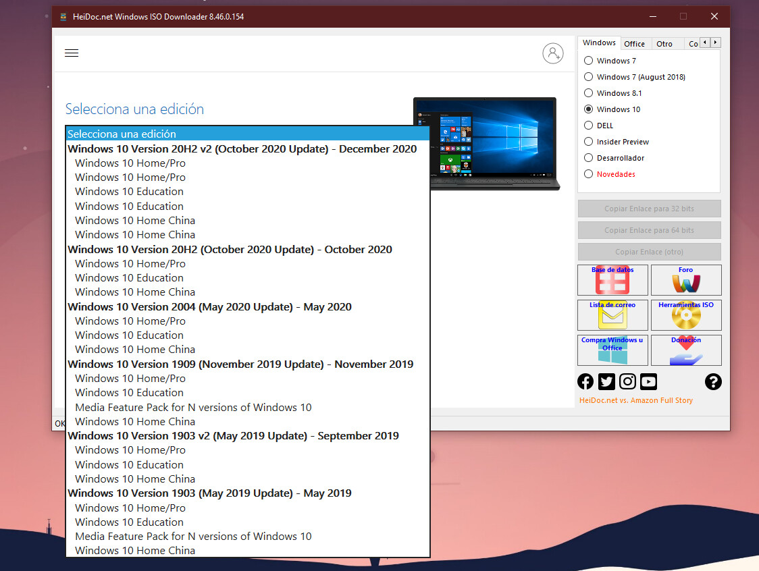Viewport: 759px width, 571px height.
Task: Click the OK button
Action: (59, 423)
